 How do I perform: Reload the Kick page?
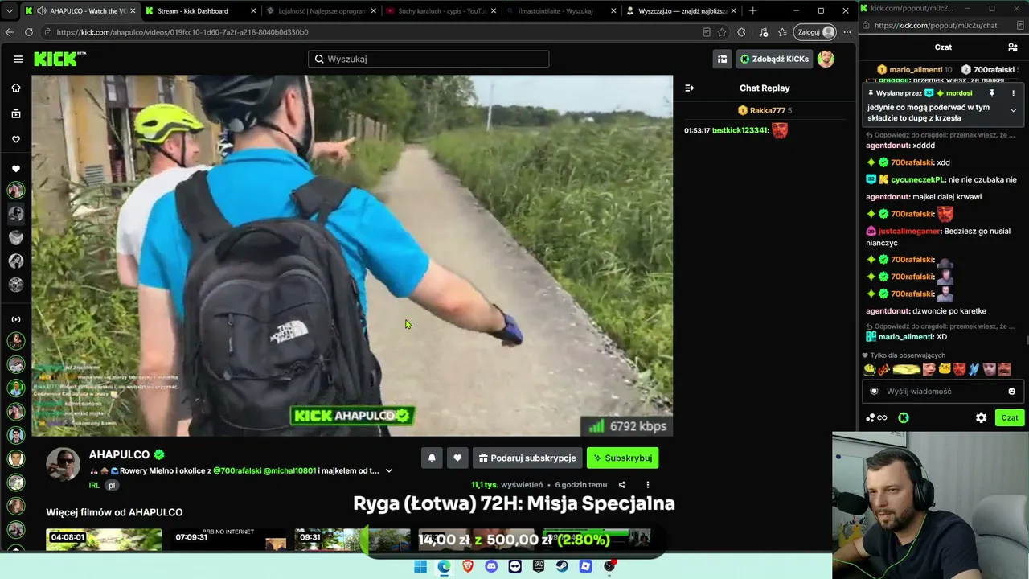click(x=29, y=32)
